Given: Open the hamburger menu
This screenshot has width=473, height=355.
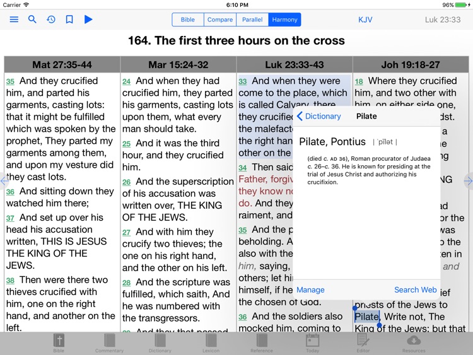Looking at the screenshot, I should (14, 20).
